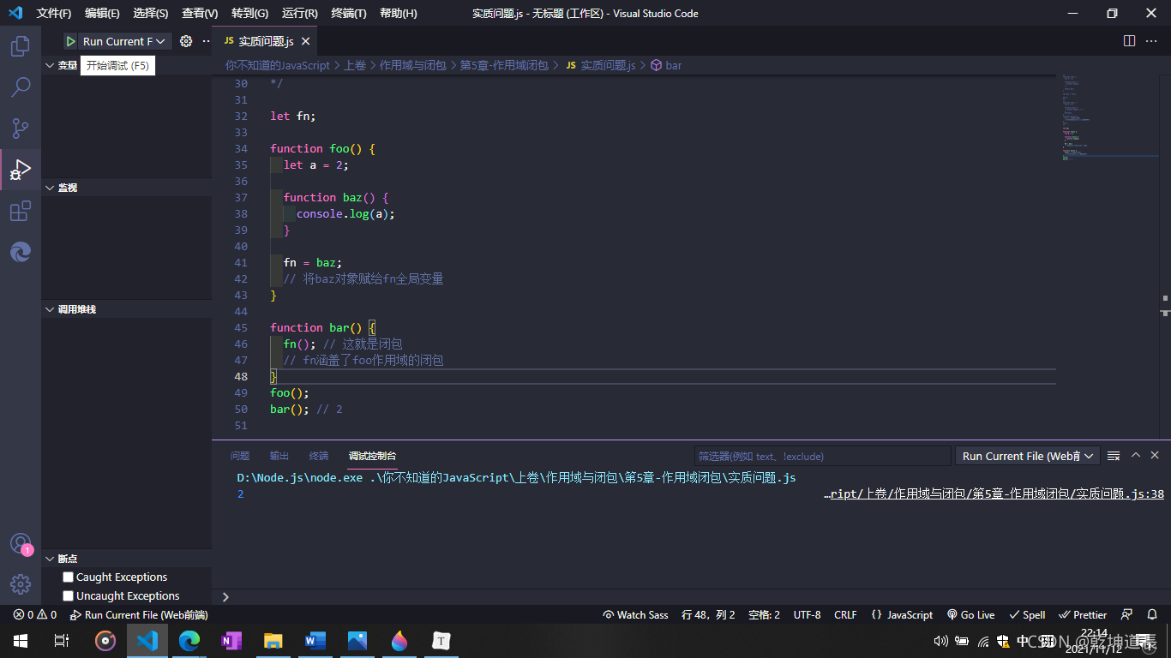
Task: Open the 查看(V) menu
Action: (x=200, y=14)
